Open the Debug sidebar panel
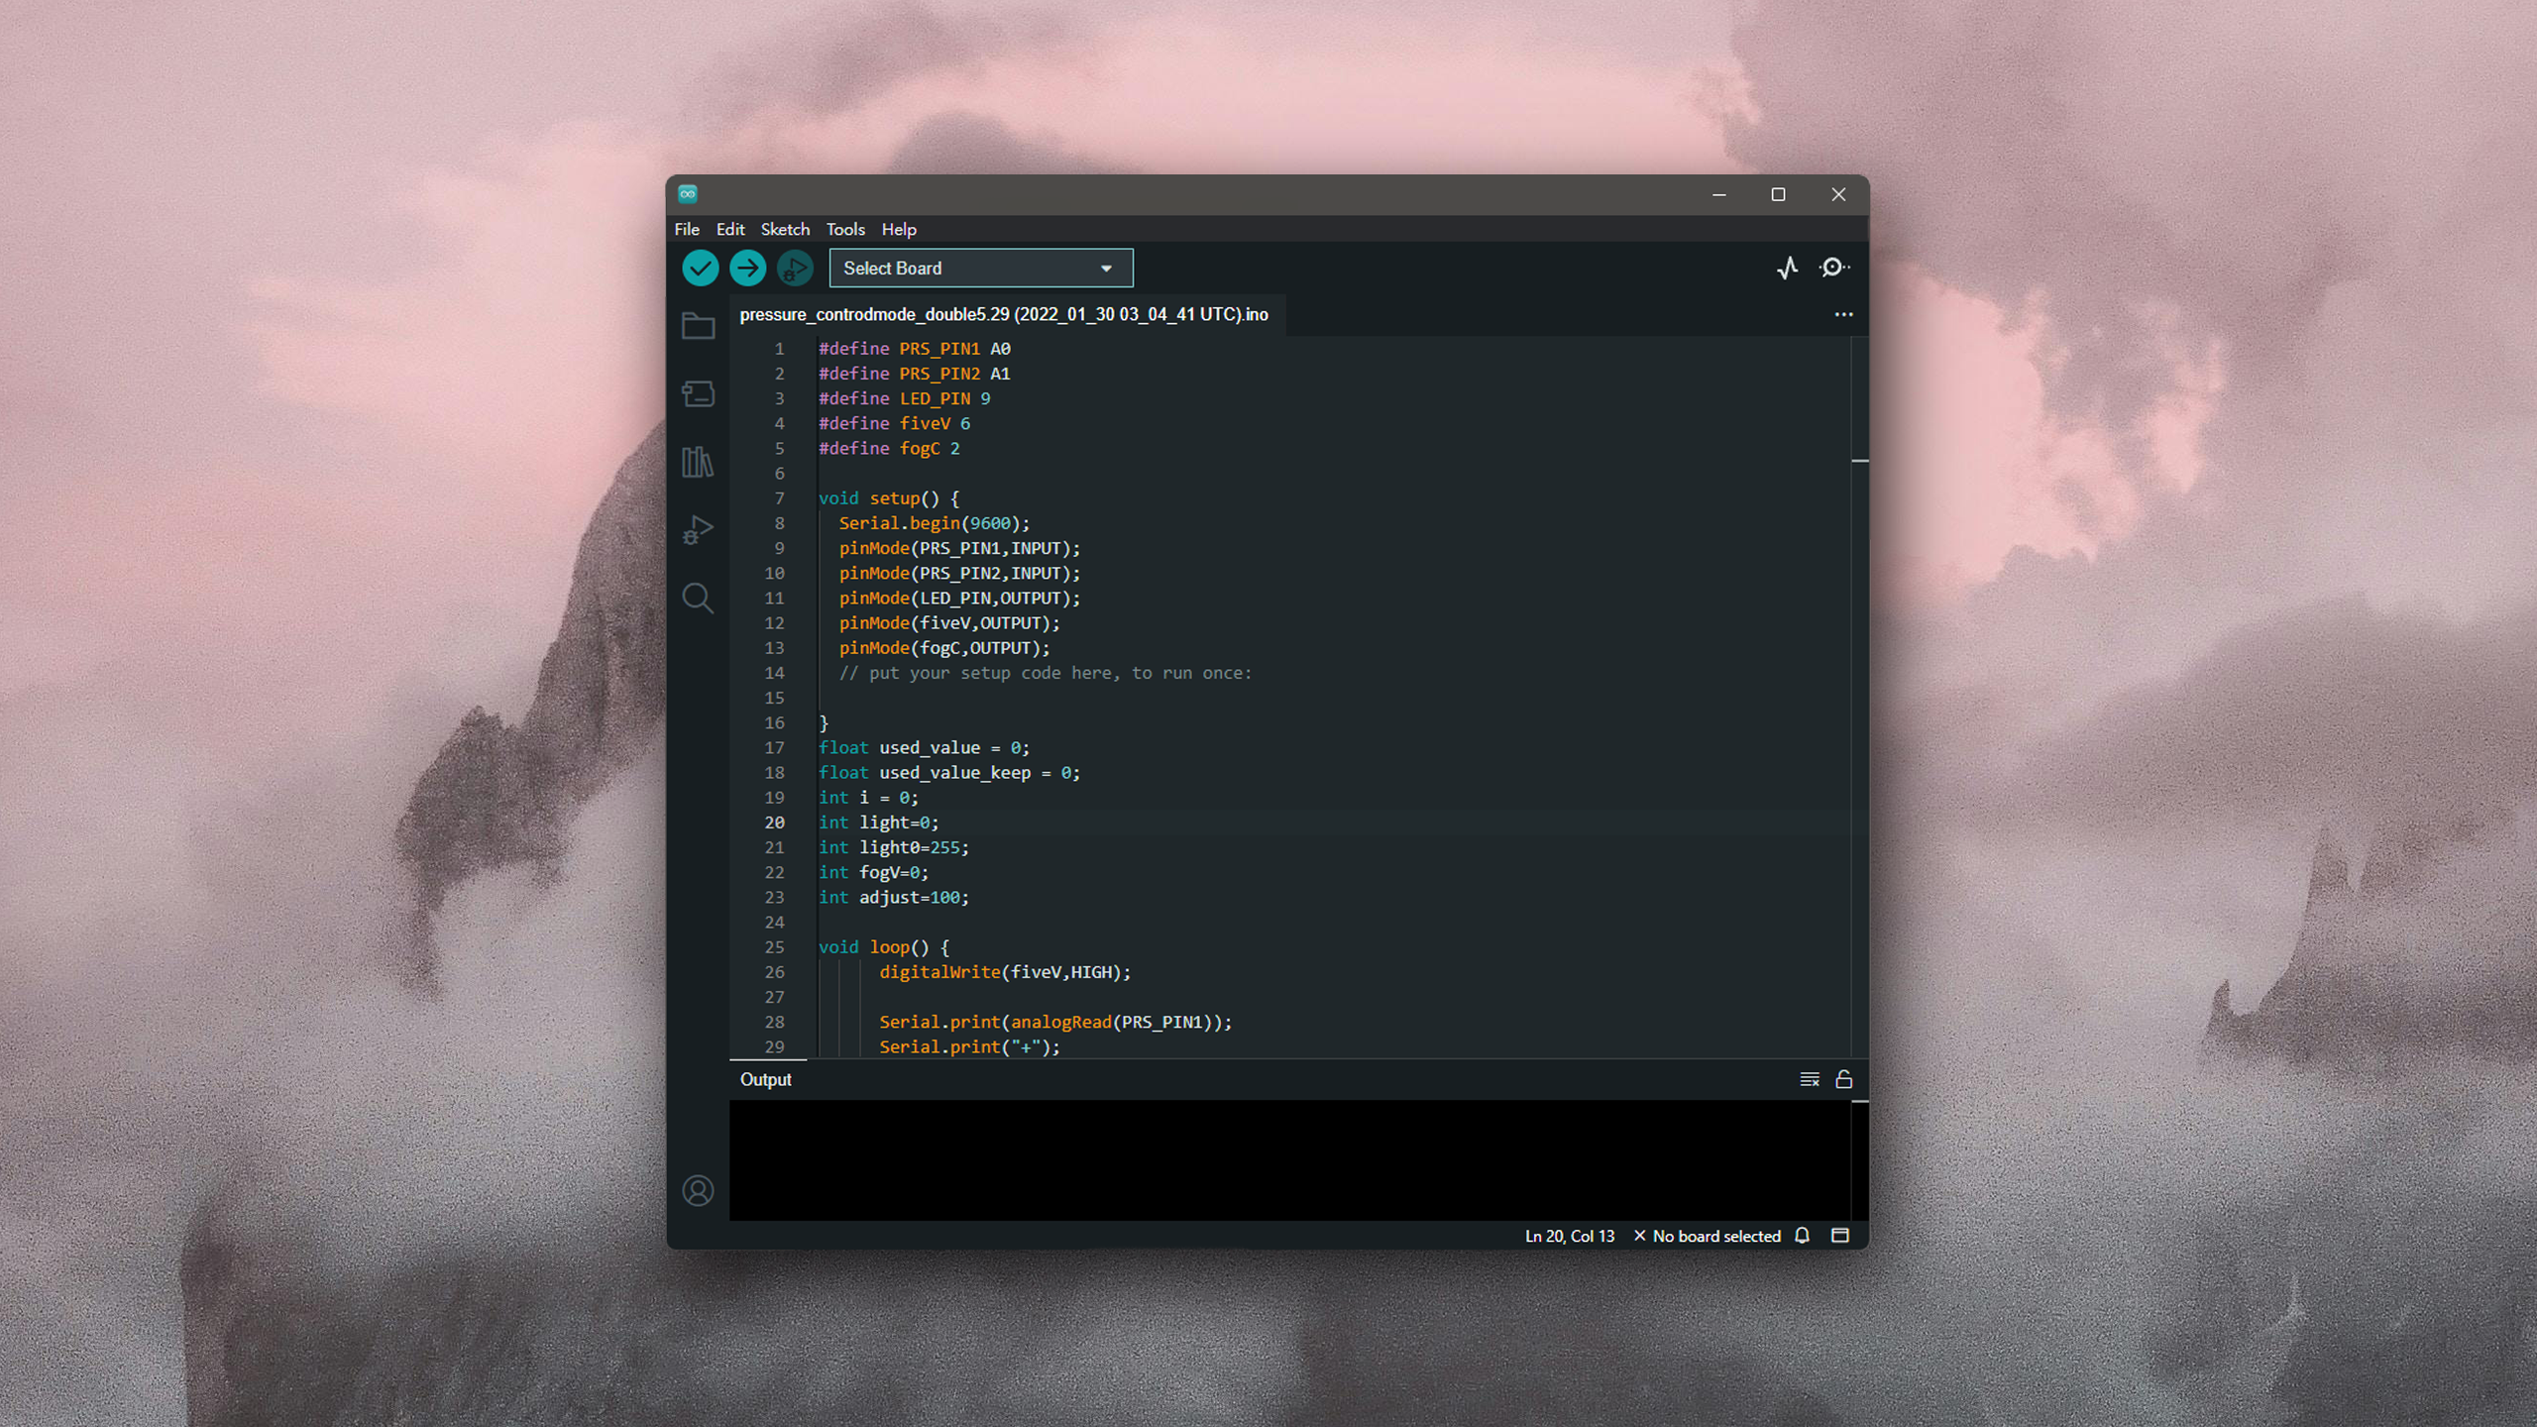 [698, 530]
